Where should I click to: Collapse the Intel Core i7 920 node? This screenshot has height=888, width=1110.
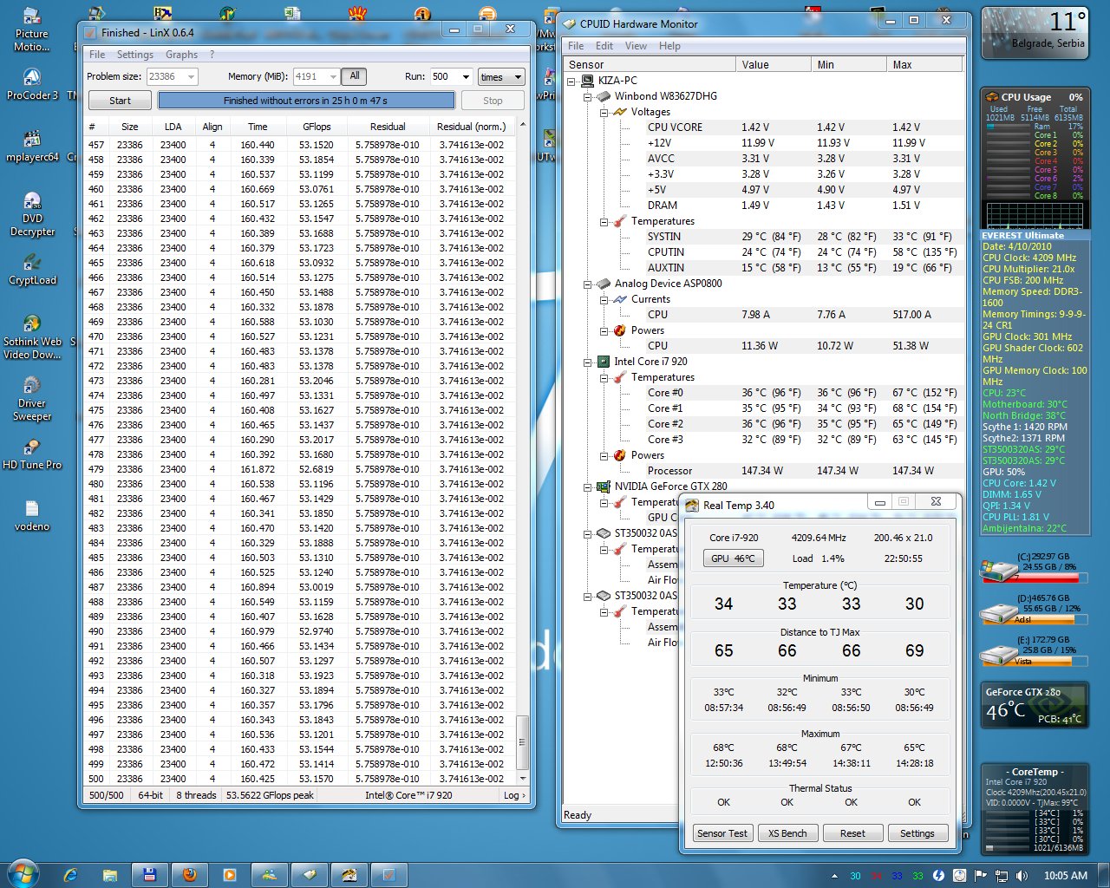(588, 362)
